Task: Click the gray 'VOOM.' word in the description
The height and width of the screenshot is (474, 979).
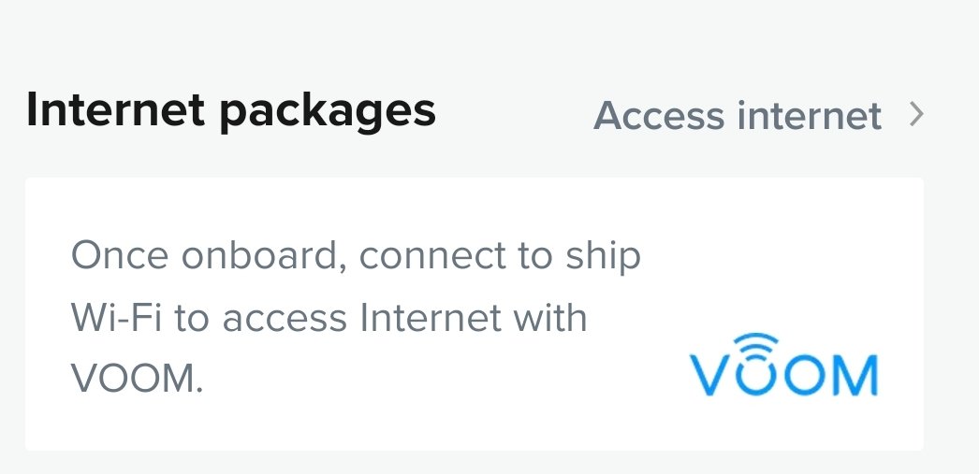Action: [x=138, y=378]
